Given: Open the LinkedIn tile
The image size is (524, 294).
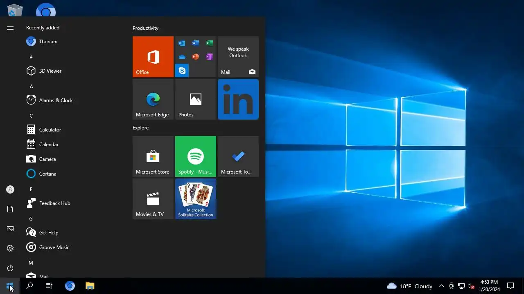Looking at the screenshot, I should tap(238, 99).
